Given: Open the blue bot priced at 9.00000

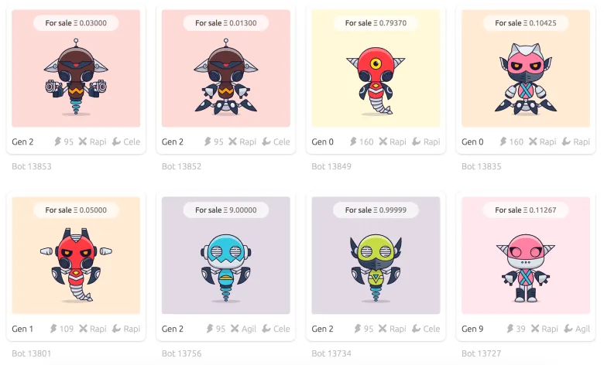Looking at the screenshot, I should pos(226,255).
